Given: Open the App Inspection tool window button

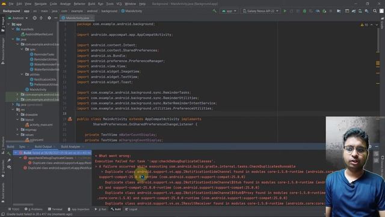Looking at the screenshot, I should tap(79, 209).
